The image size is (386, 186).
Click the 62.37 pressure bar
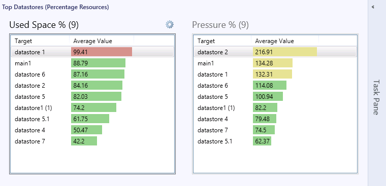(262, 141)
